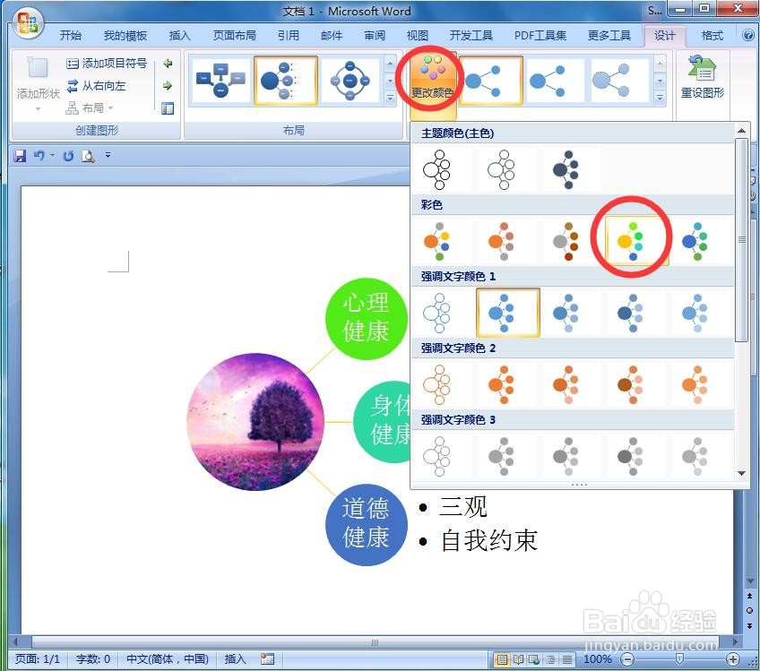760x671 pixels.
Task: Choose the second 彩色 orange-pink swatch
Action: click(x=502, y=241)
